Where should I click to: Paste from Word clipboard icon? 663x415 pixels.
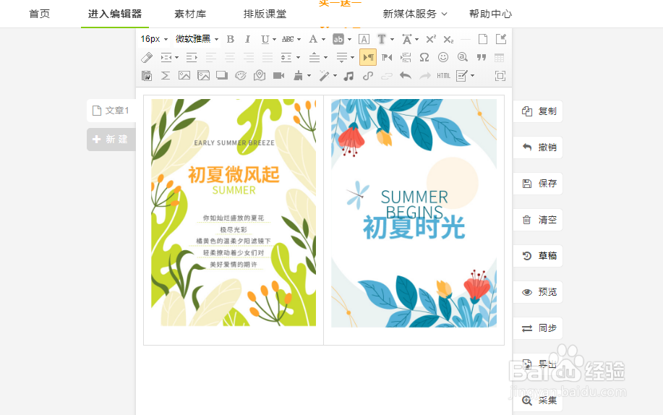[x=147, y=76]
